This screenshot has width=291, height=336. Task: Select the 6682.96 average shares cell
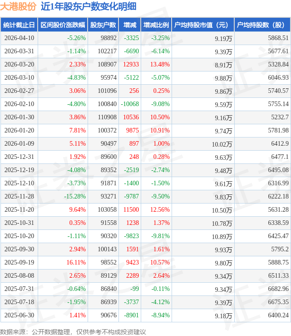(x=278, y=289)
